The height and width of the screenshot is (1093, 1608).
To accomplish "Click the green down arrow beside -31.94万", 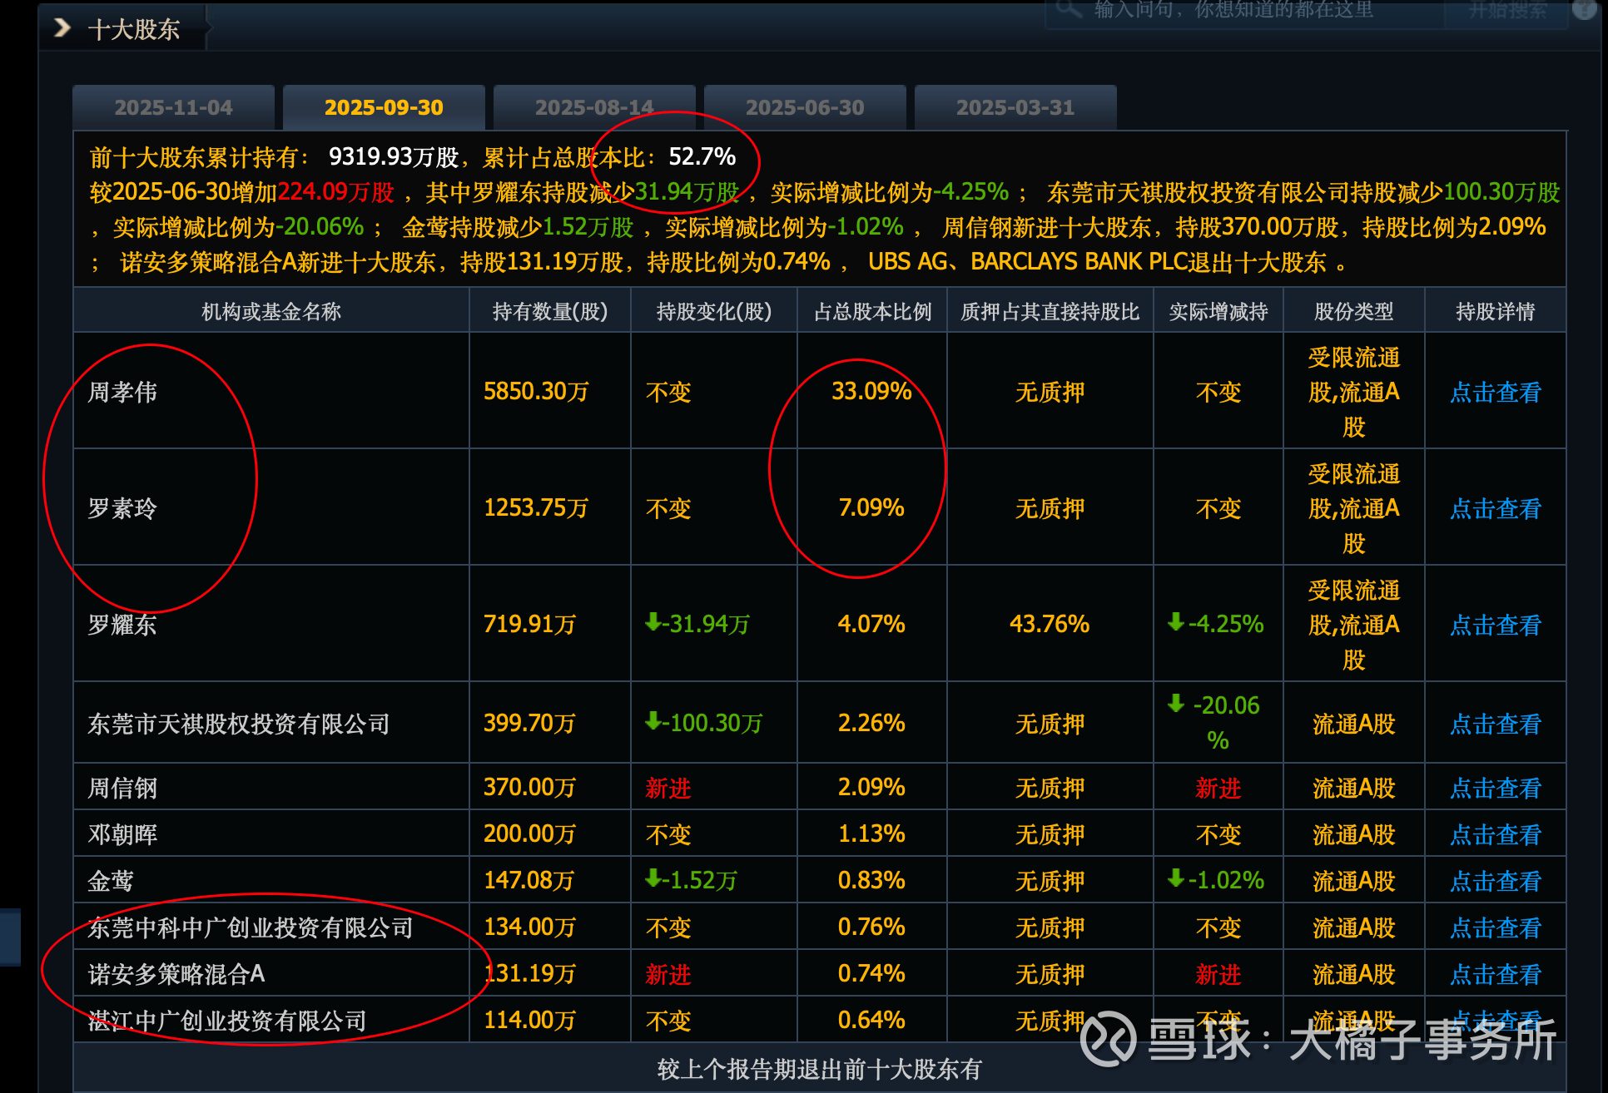I will (x=653, y=622).
